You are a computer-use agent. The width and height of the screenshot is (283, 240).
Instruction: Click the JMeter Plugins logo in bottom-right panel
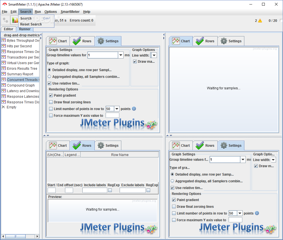point(238,228)
